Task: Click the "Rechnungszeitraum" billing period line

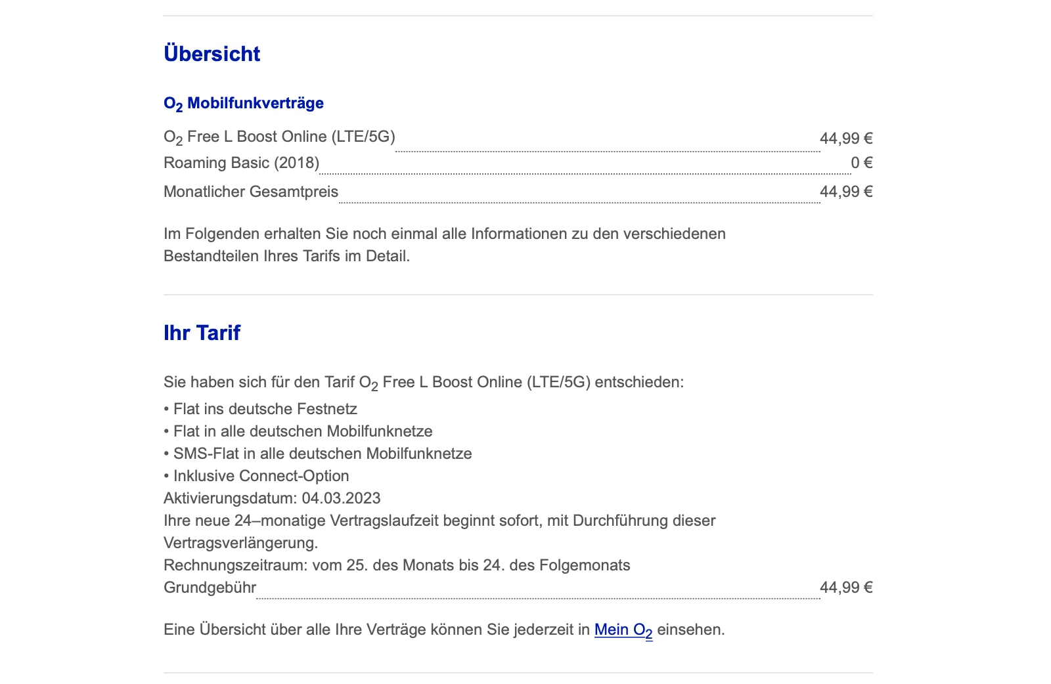Action: [x=397, y=565]
